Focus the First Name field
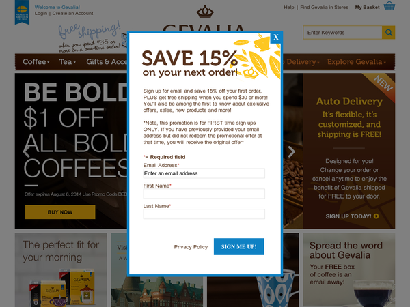The image size is (410, 307). (204, 194)
